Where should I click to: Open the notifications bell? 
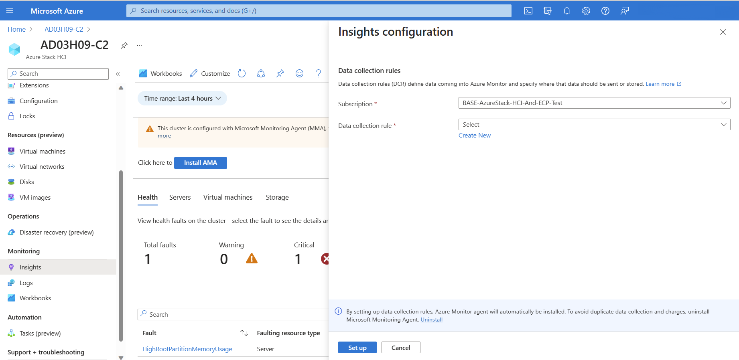pyautogui.click(x=567, y=11)
